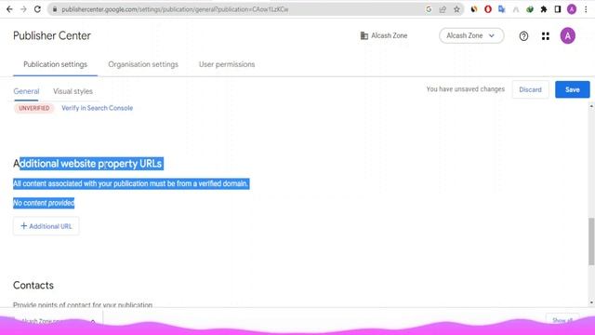595x335 pixels.
Task: Go back to the previous page
Action: [9, 9]
